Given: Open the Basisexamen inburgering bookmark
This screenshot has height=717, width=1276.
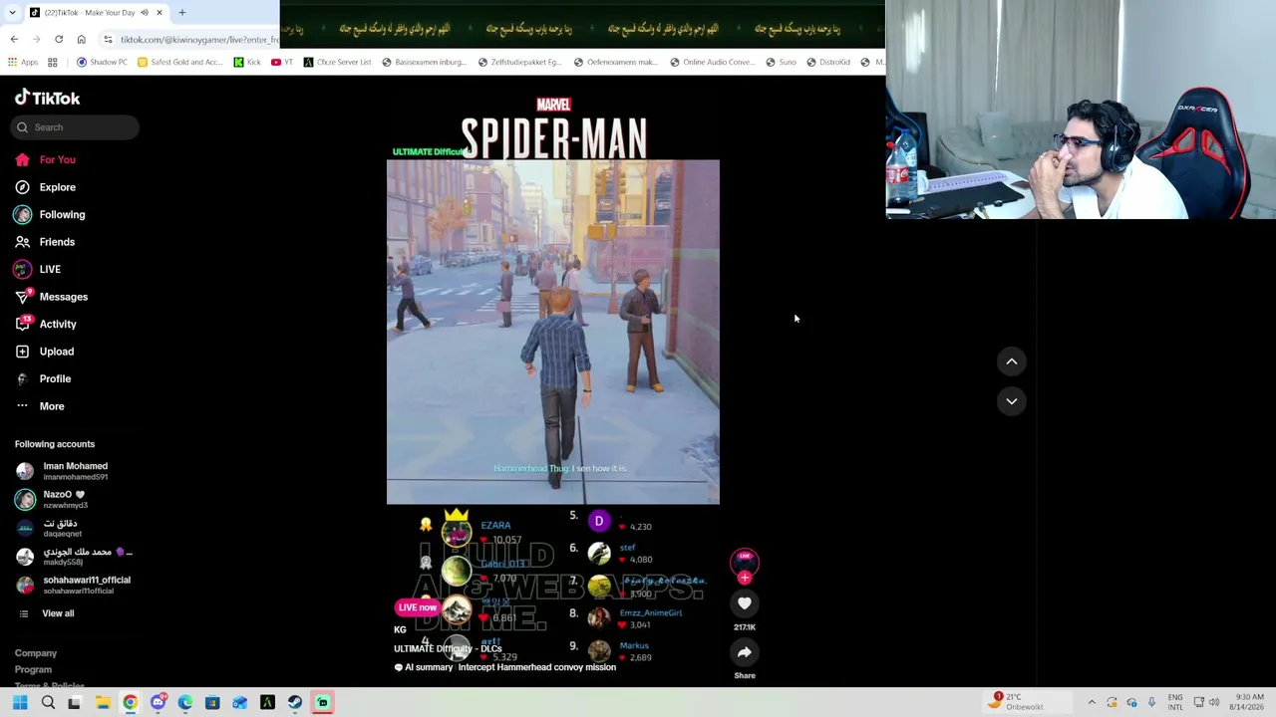Looking at the screenshot, I should point(424,62).
